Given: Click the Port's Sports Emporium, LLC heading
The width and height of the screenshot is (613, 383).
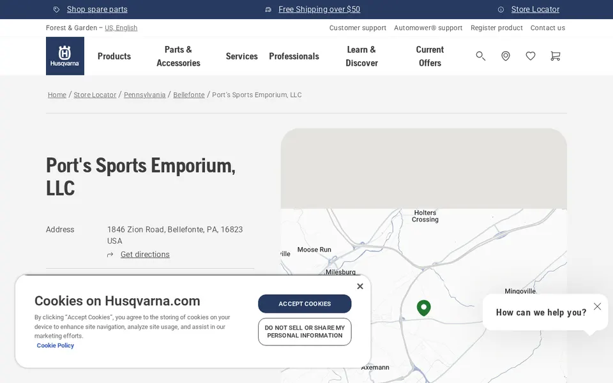Looking at the screenshot, I should click(140, 177).
